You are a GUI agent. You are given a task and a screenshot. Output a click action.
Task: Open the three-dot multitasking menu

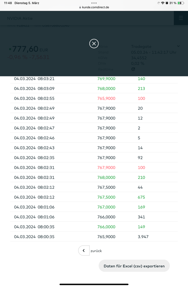click(94, 3)
